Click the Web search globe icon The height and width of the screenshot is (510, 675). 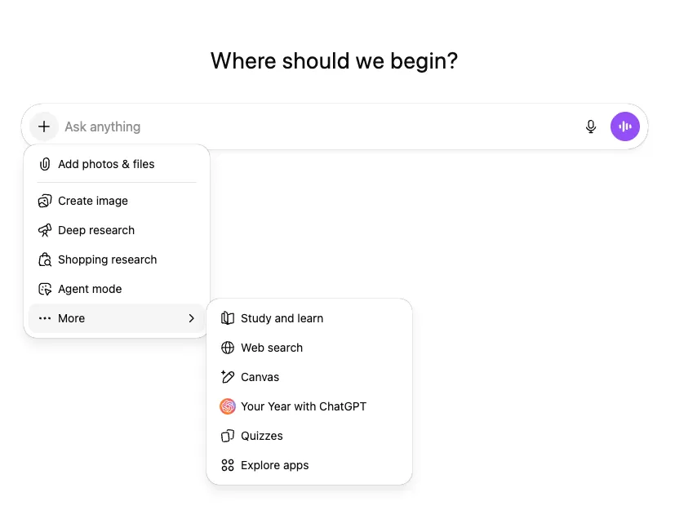228,348
